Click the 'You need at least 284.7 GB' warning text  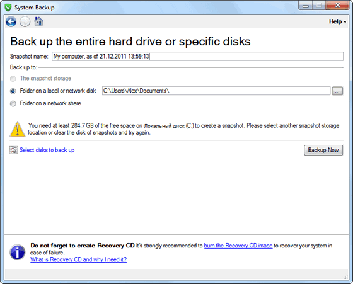pos(183,129)
